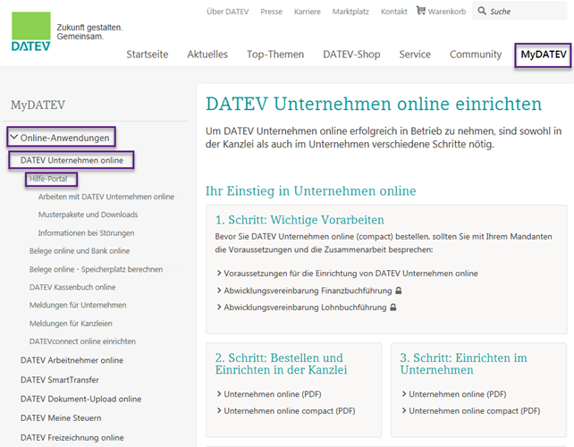Viewport: 574px width, 447px height.
Task: Open the DATEV-Shop menu item
Action: pyautogui.click(x=351, y=55)
